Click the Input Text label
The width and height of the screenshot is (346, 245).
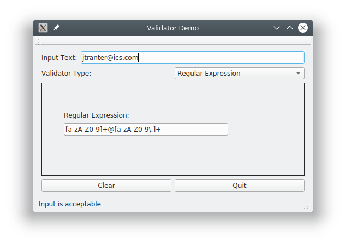pyautogui.click(x=59, y=58)
